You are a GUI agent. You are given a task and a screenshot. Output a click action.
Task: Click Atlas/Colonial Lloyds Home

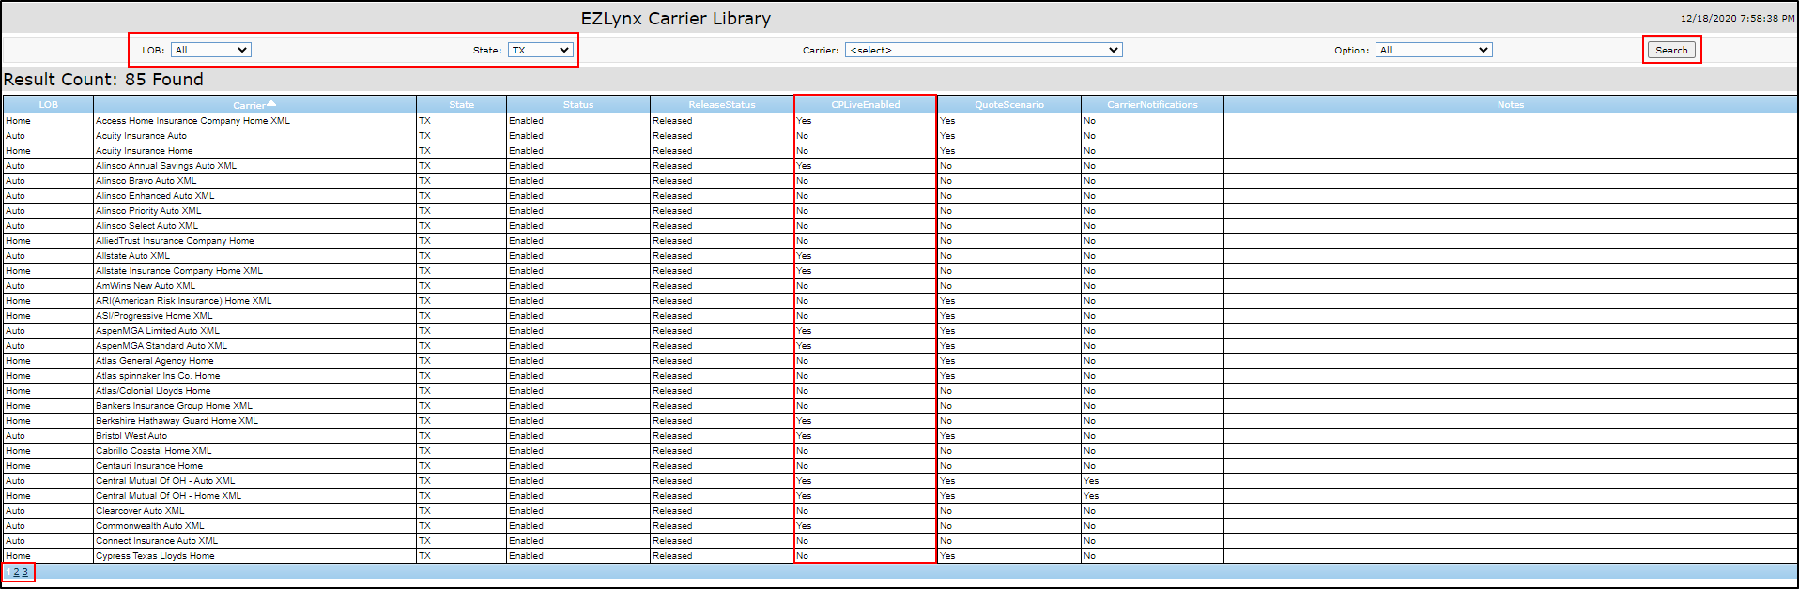point(153,391)
